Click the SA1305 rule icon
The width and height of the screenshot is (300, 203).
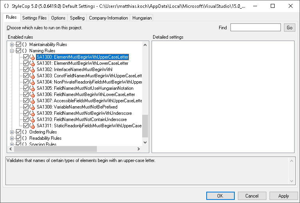32,88
